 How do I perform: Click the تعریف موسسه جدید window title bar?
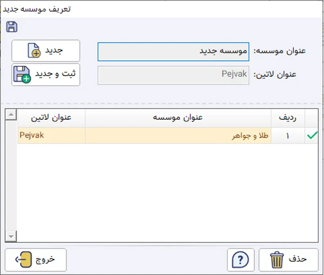pyautogui.click(x=162, y=9)
